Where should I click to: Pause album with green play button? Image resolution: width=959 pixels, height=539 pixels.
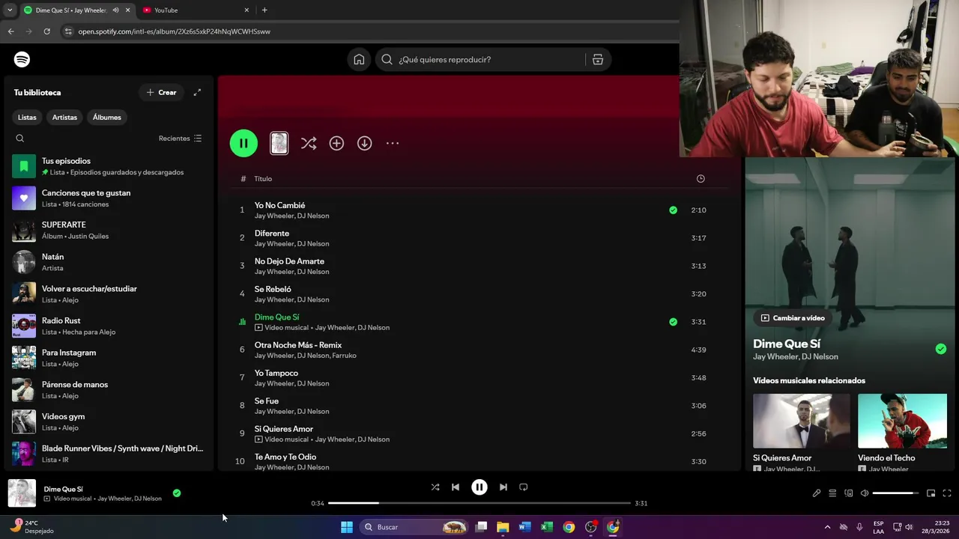[243, 143]
